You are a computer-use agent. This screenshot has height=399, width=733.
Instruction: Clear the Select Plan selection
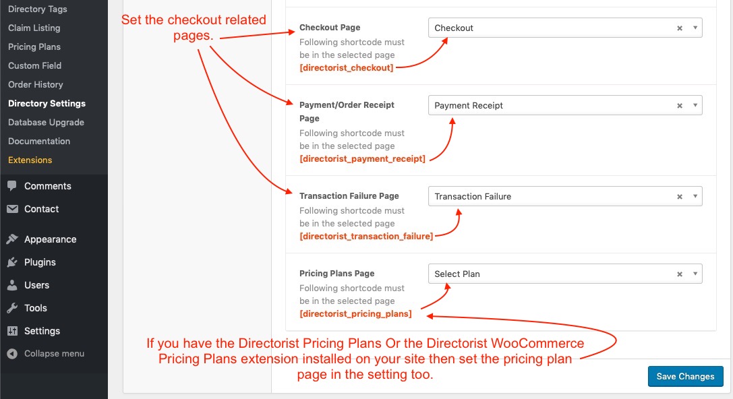point(680,274)
